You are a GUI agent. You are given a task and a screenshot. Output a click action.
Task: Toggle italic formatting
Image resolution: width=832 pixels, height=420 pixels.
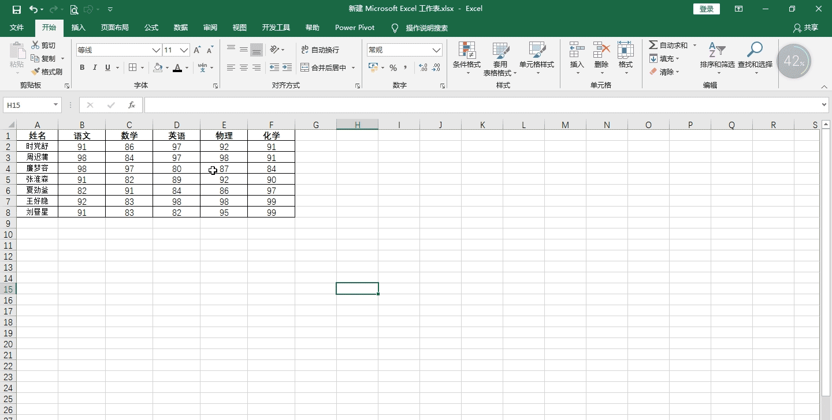95,67
